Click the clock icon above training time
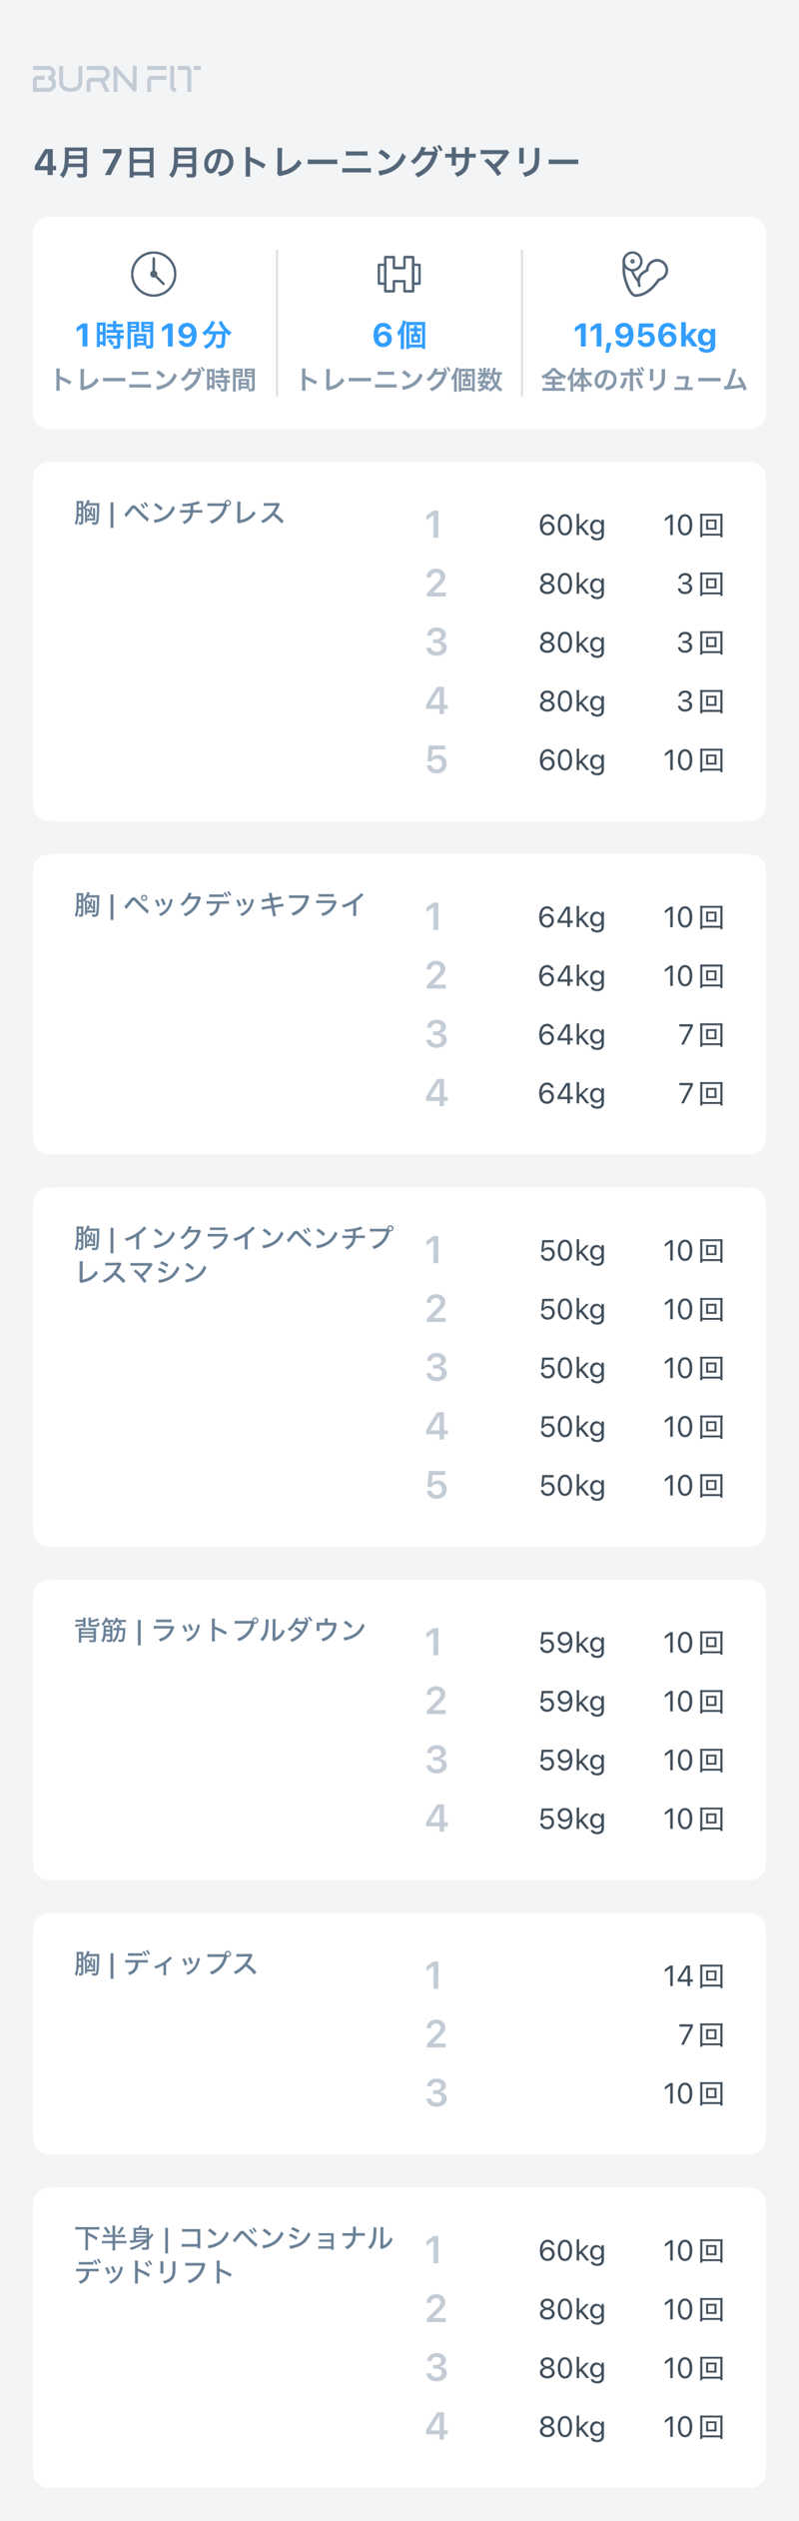This screenshot has height=2521, width=799. [x=154, y=274]
